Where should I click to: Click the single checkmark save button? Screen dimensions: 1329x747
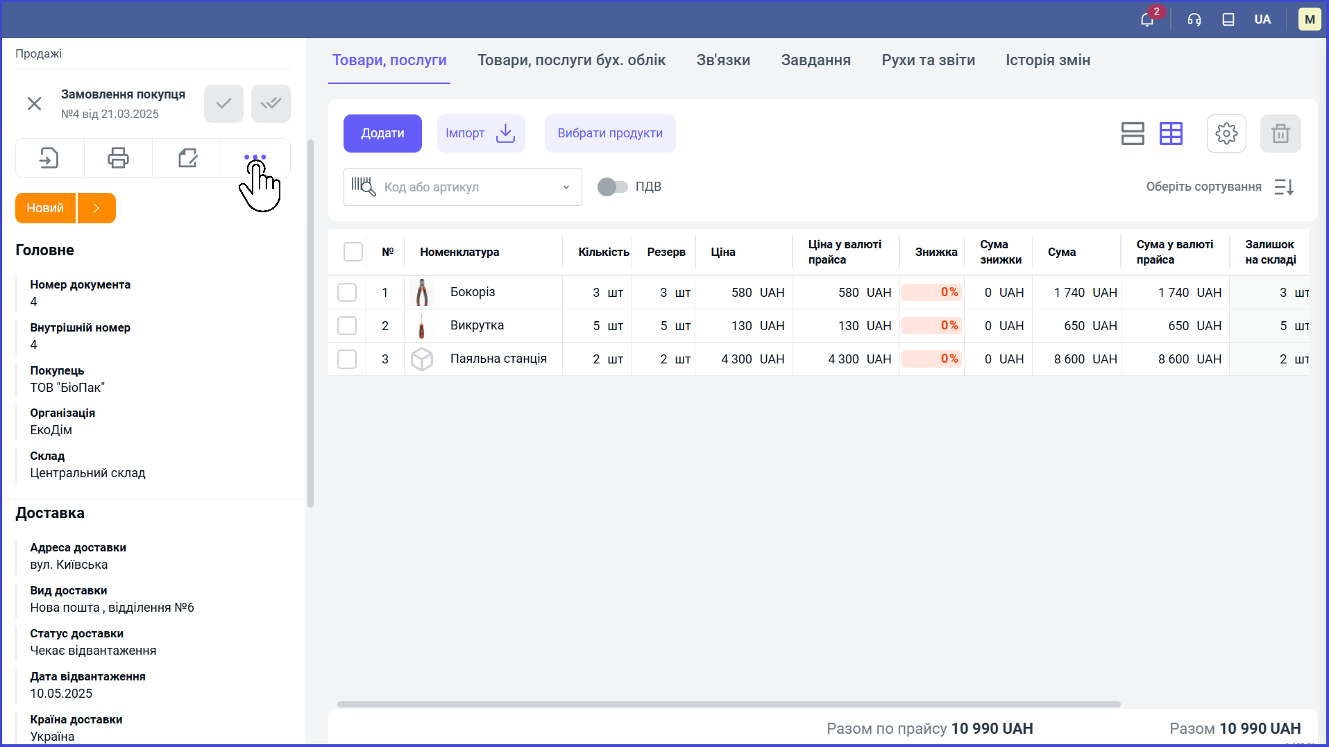pos(223,103)
